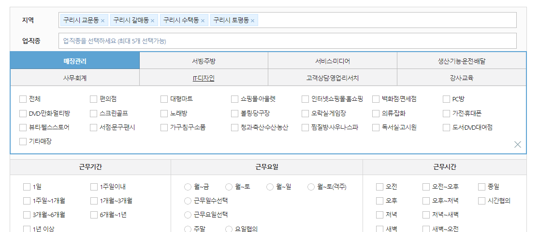Enable the 오후~저녁 checkbox

[426, 201]
